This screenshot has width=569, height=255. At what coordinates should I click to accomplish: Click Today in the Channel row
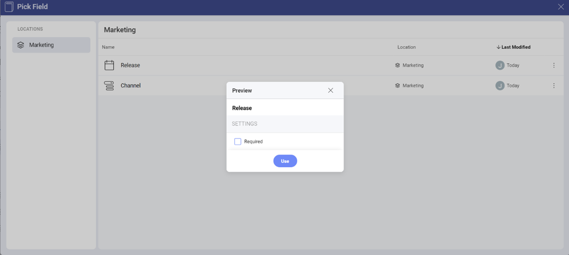(x=513, y=86)
